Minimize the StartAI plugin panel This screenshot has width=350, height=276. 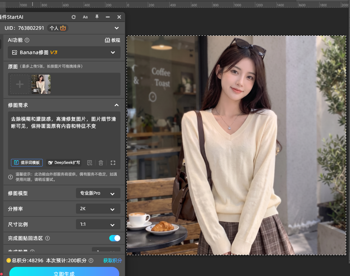coord(108,17)
